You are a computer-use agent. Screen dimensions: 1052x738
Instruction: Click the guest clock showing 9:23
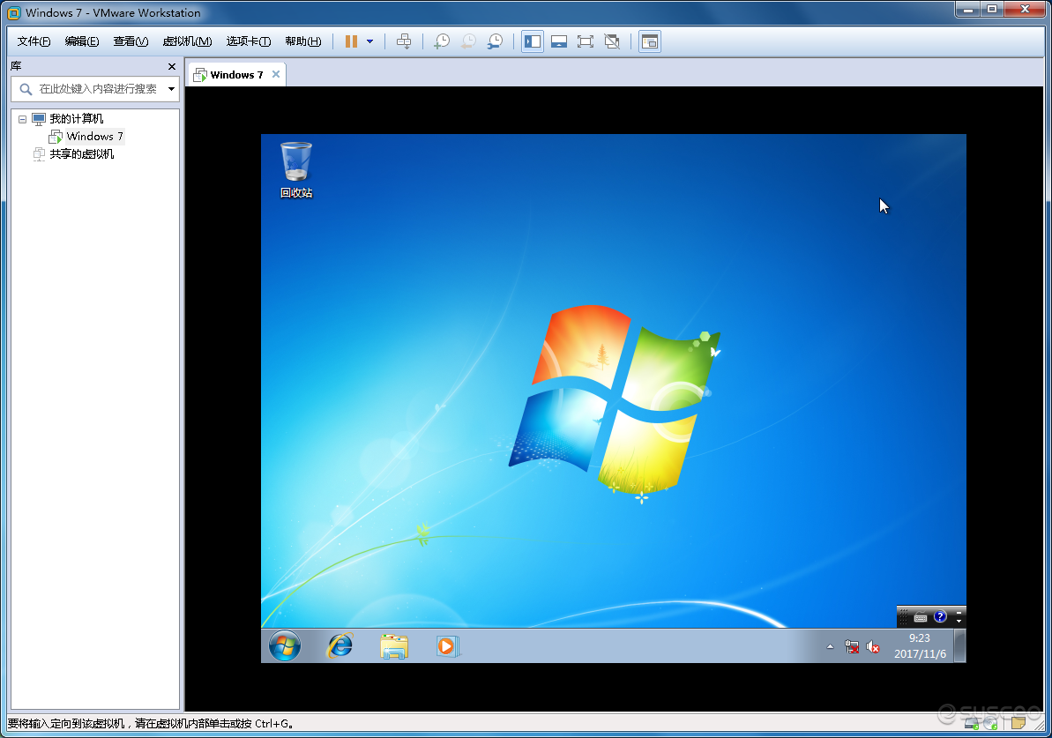pyautogui.click(x=920, y=646)
